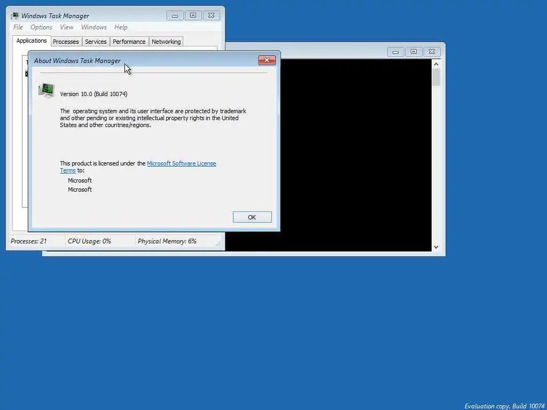Click the Task Manager icon in About dialog

point(46,90)
